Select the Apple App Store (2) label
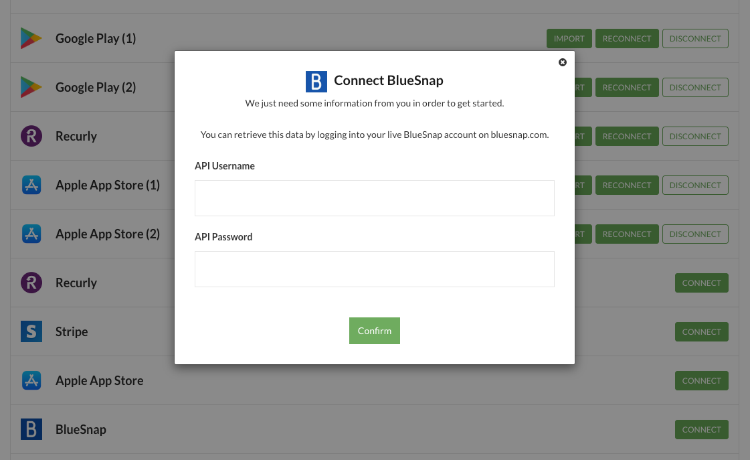 (x=108, y=234)
